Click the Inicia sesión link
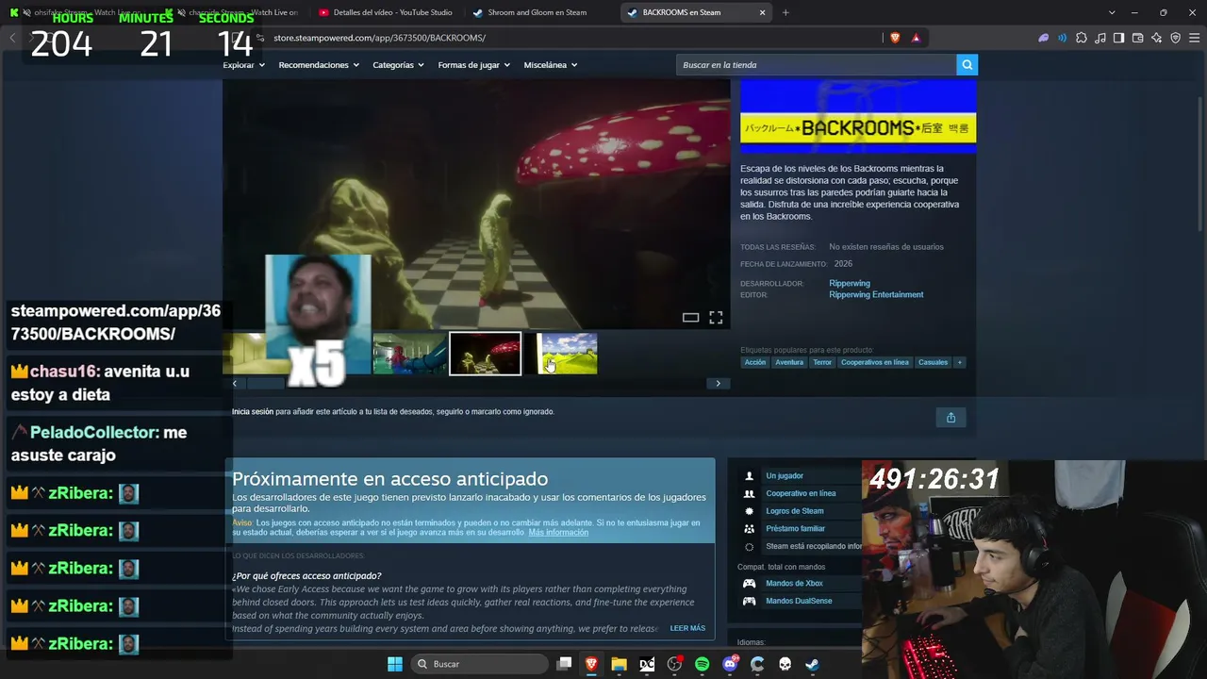This screenshot has height=679, width=1207. click(253, 411)
